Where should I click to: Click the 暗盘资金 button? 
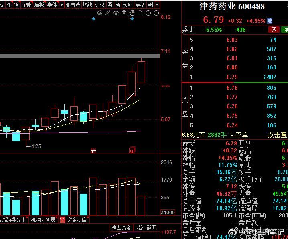pyautogui.click(x=121, y=228)
